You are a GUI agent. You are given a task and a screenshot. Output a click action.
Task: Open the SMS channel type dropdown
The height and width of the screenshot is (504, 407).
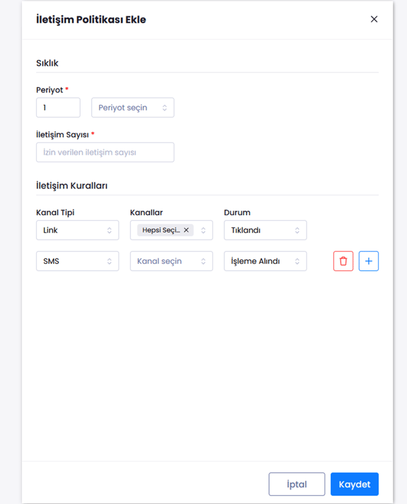(x=77, y=261)
